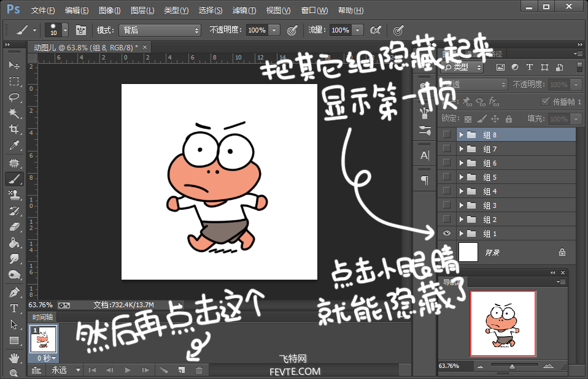
Task: Show the 组 7 layer group
Action: tap(446, 148)
